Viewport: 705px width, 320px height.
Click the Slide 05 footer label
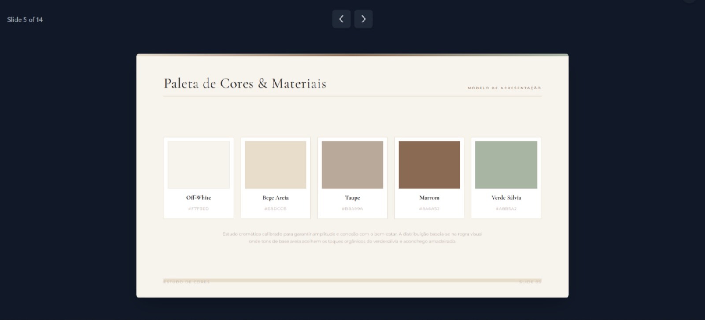tap(530, 282)
